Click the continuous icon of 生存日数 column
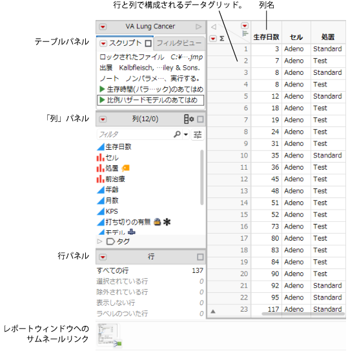The image size is (348, 351). tap(101, 147)
